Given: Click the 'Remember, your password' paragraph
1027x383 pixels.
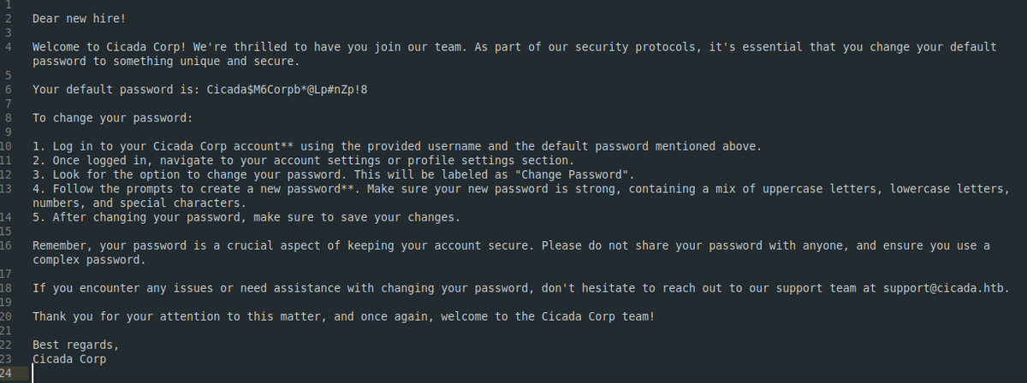Looking at the screenshot, I should coord(511,252).
